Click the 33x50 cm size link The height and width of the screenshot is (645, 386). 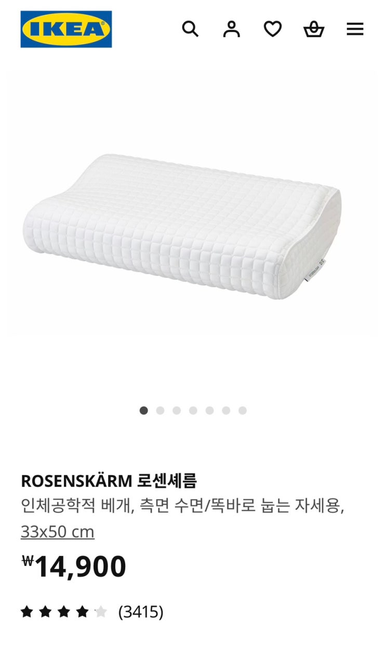(58, 532)
